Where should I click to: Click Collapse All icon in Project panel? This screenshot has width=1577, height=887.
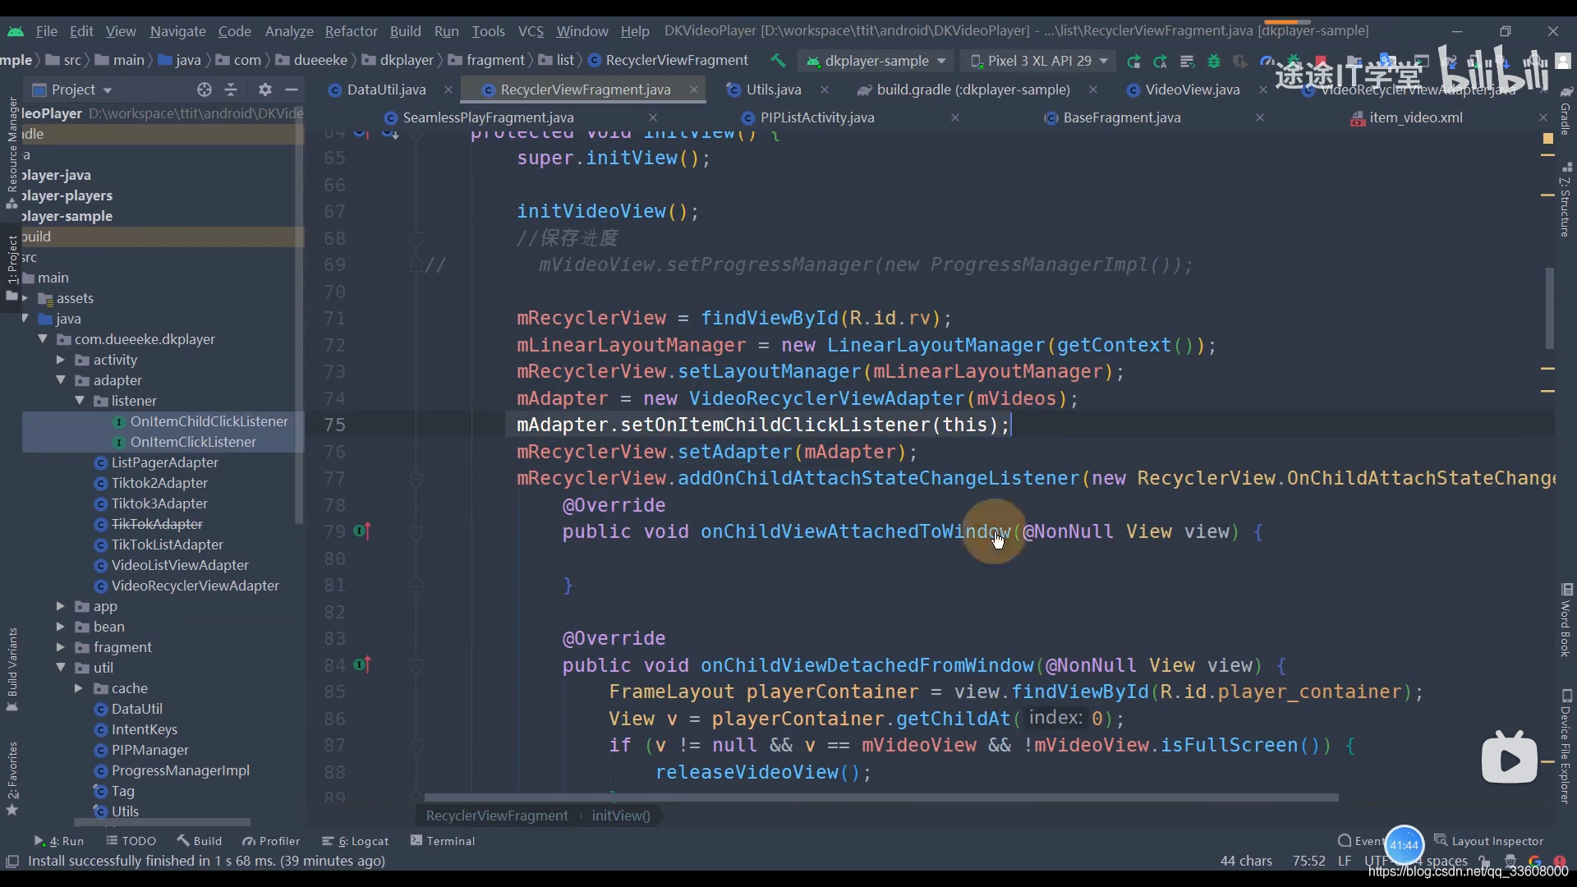tap(231, 90)
